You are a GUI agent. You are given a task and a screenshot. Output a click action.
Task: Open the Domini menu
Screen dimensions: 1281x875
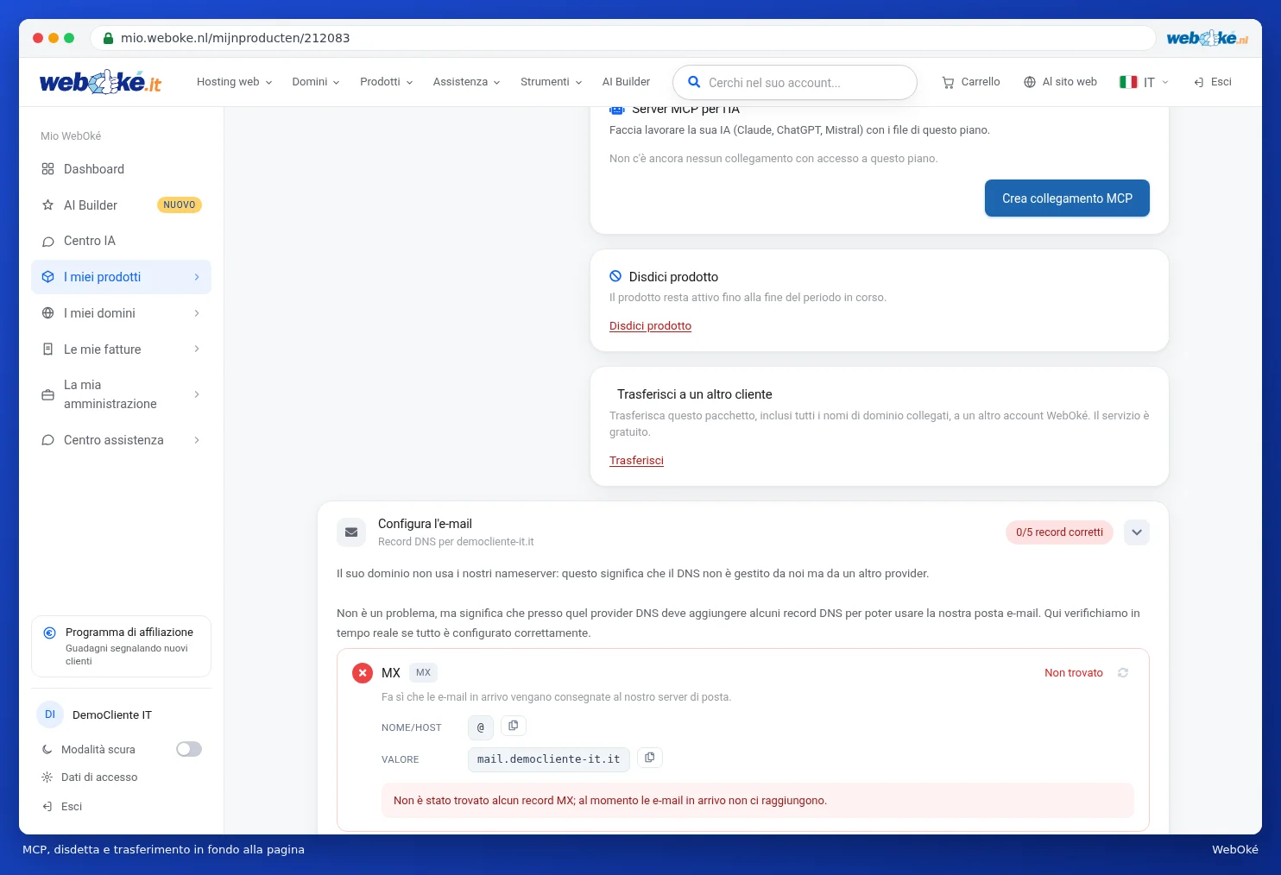[x=316, y=82]
